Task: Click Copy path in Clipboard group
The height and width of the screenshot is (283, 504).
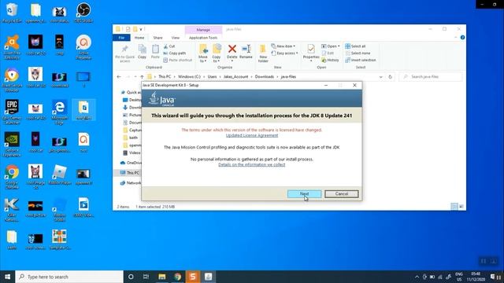Action: click(x=175, y=53)
